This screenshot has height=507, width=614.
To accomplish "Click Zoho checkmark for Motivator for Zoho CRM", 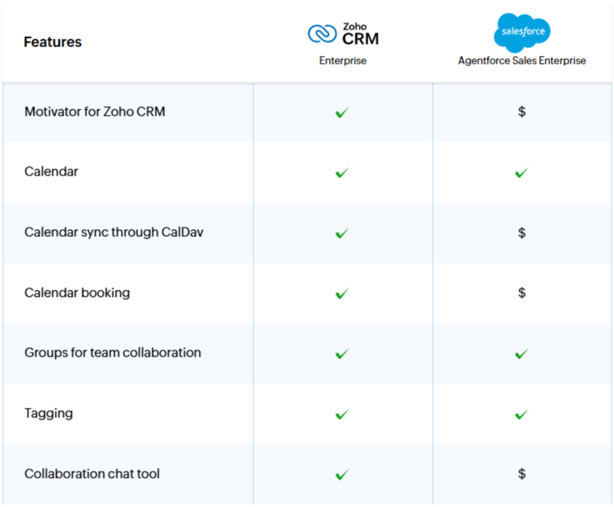I will click(x=342, y=113).
